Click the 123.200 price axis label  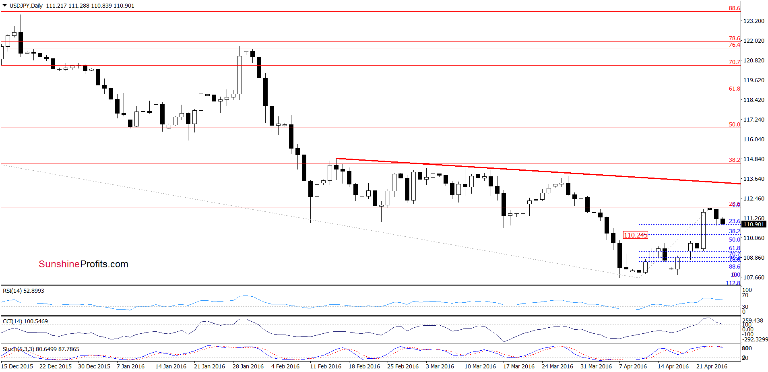pyautogui.click(x=754, y=21)
